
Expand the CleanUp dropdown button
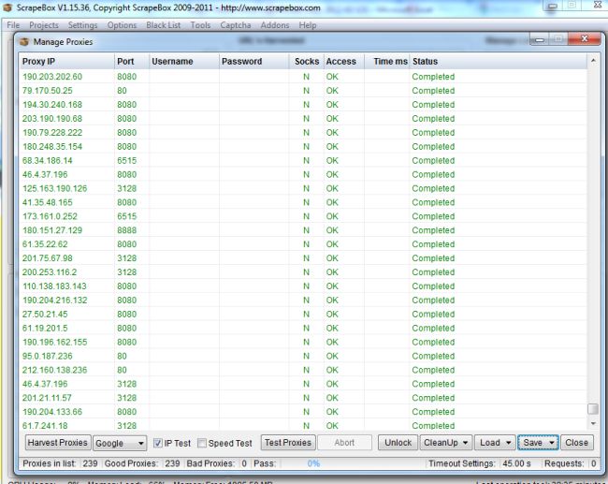[x=444, y=443]
